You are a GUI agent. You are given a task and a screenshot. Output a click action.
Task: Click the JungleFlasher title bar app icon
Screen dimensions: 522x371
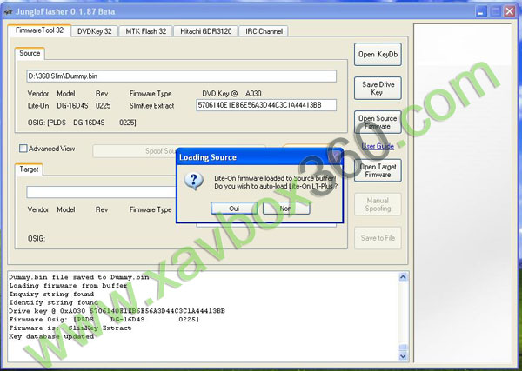pos(8,11)
